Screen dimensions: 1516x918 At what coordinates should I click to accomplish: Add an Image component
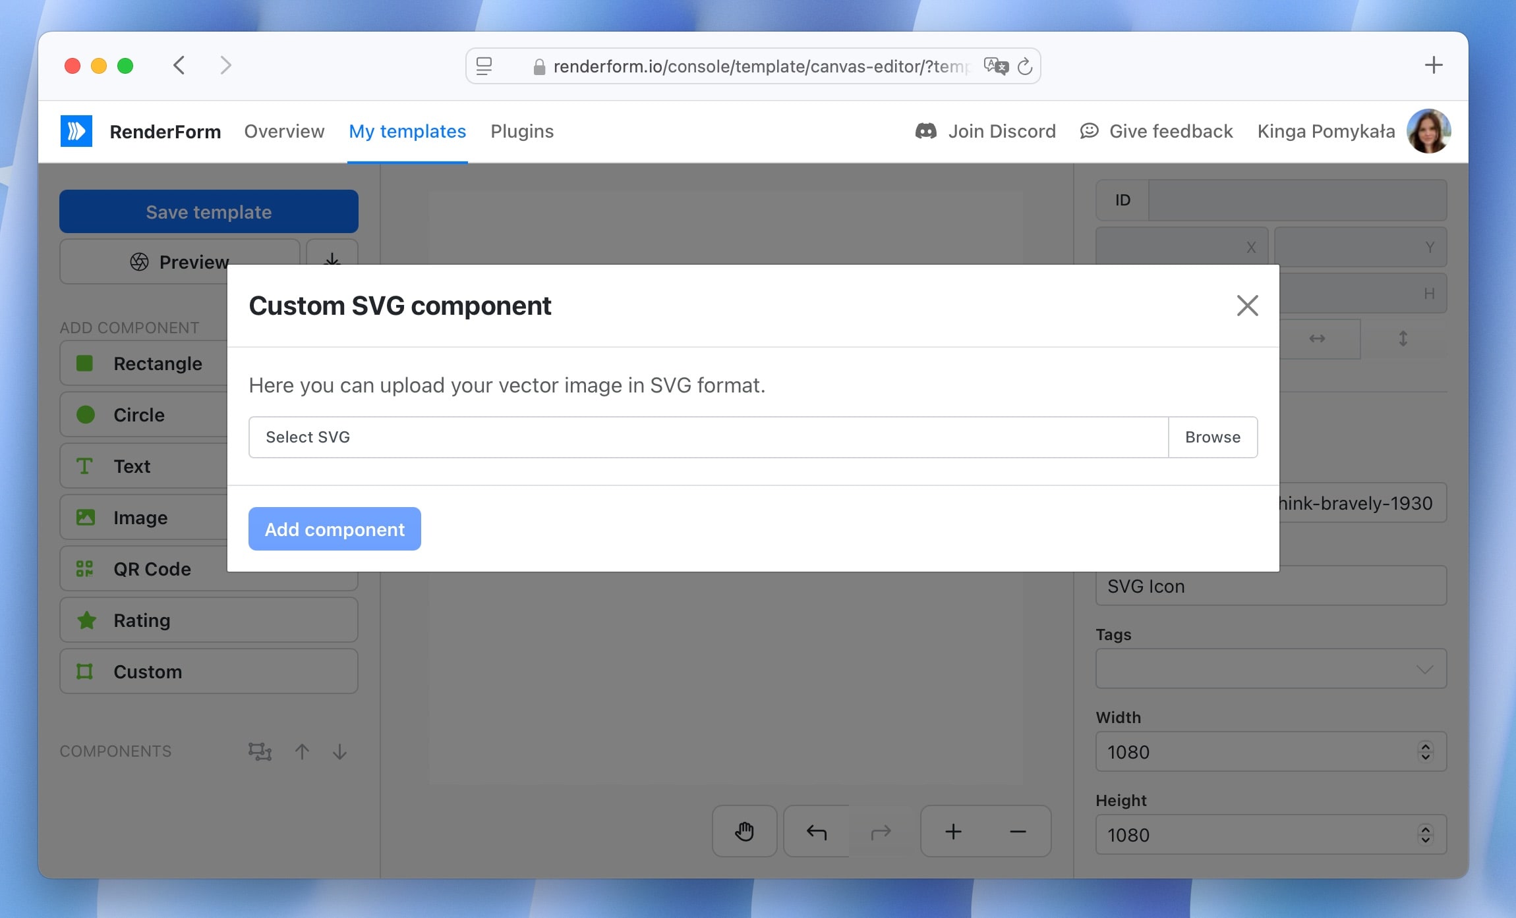coord(144,518)
